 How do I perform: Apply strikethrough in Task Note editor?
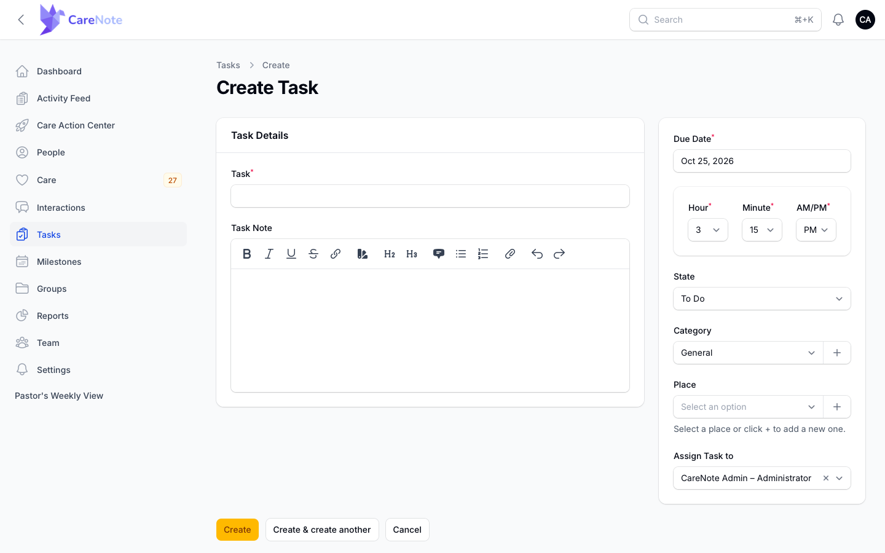(x=313, y=254)
